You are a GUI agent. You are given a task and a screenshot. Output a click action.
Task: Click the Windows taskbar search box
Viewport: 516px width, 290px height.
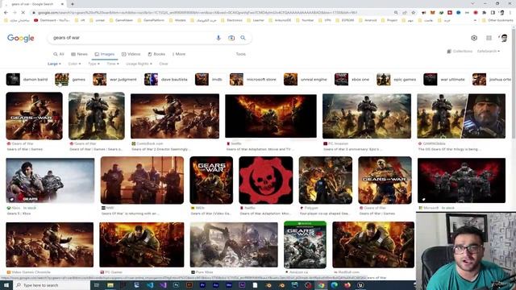(x=52, y=285)
